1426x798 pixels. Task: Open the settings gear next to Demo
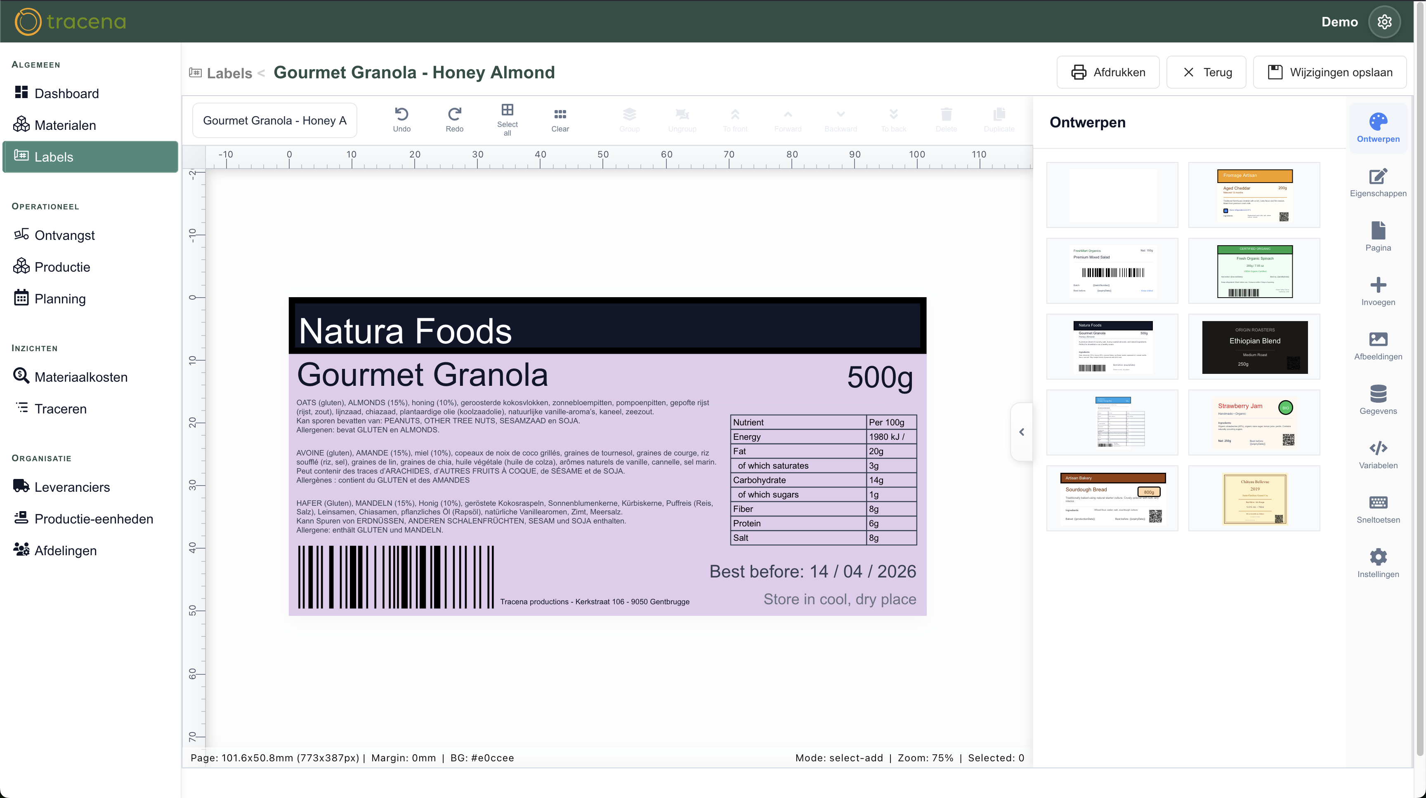tap(1384, 21)
